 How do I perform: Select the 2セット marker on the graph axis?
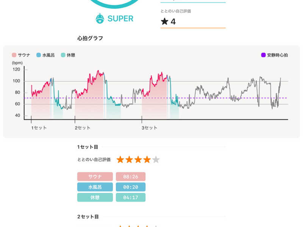pyautogui.click(x=83, y=127)
